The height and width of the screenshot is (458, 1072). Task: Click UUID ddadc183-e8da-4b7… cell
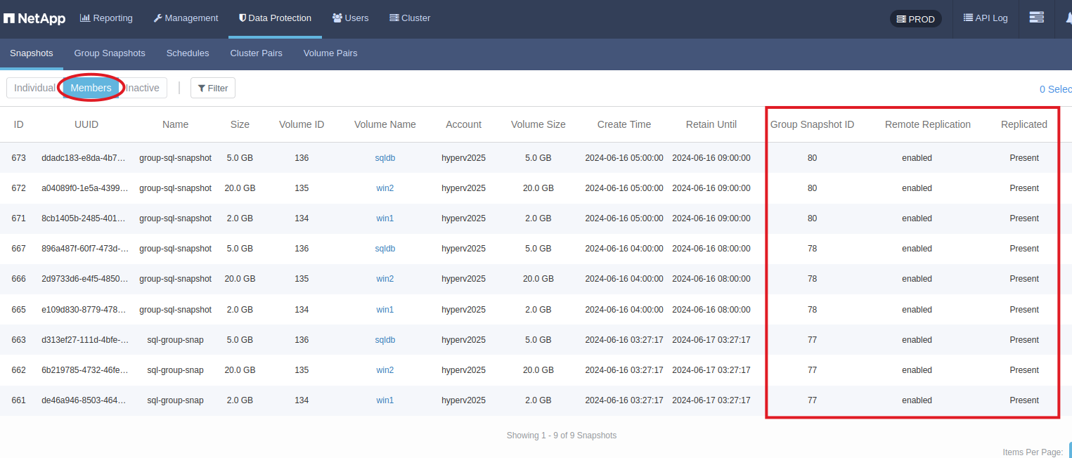click(x=85, y=158)
